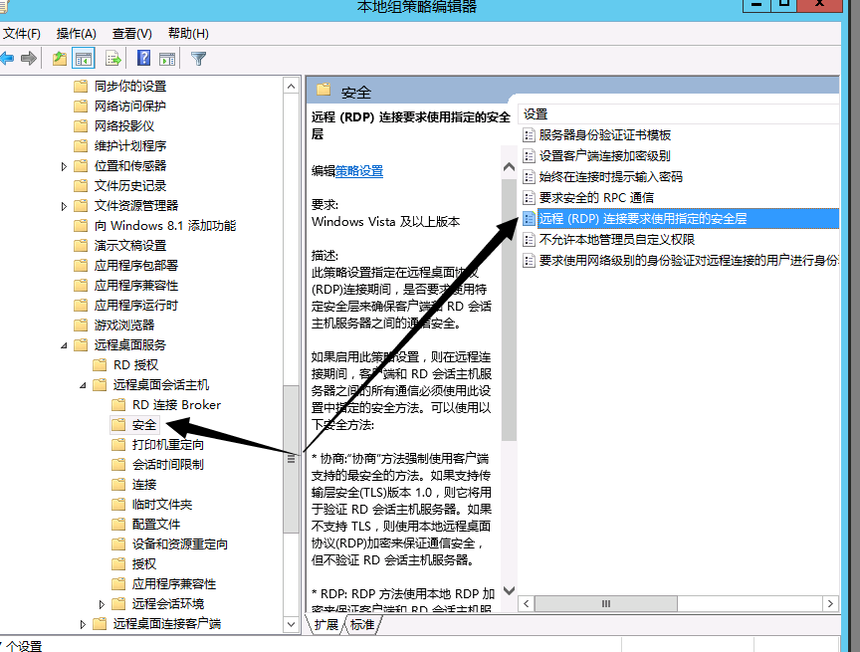860x652 pixels.
Task: Open the 文件(F) menu
Action: [22, 34]
